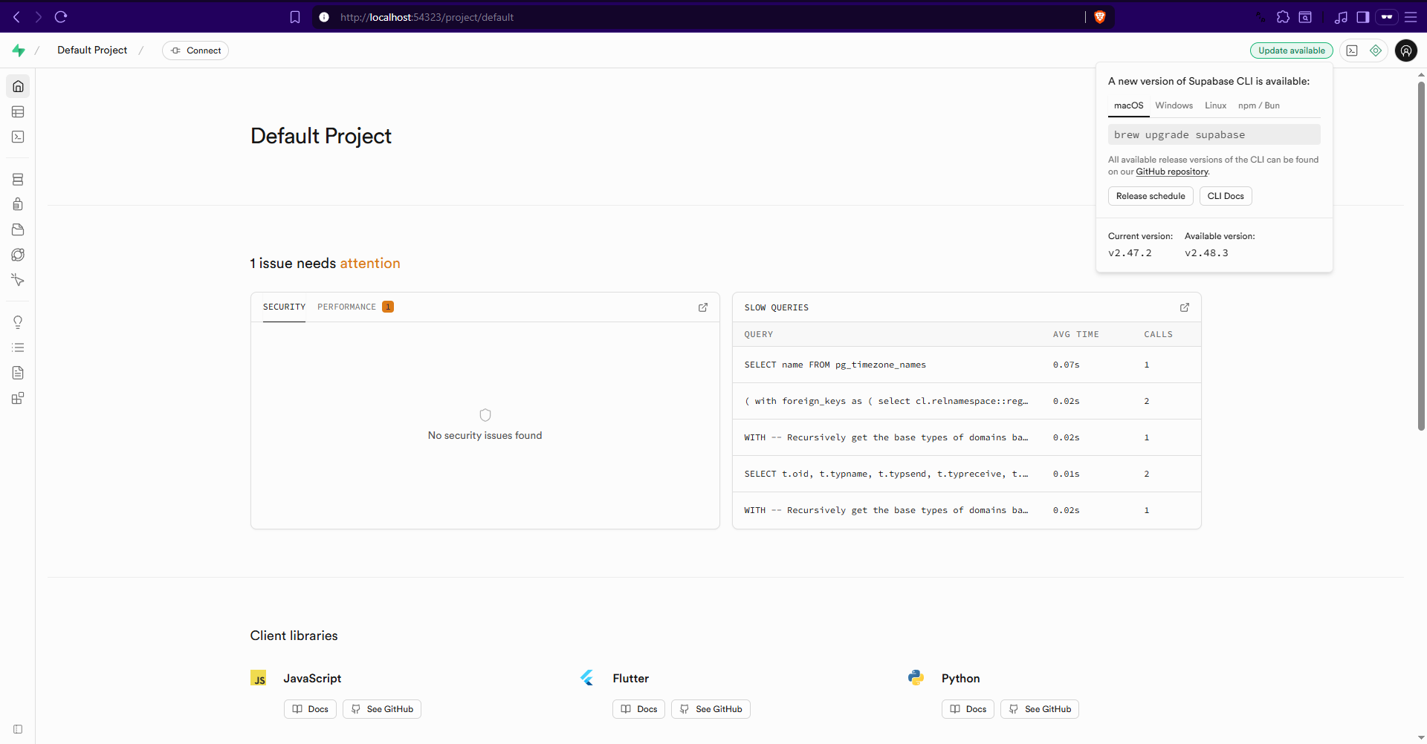Open Brave Shields lion icon
Viewport: 1427px width, 744px height.
1100,17
